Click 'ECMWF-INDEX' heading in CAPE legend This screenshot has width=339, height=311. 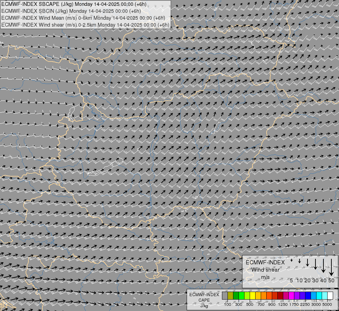(x=204, y=295)
